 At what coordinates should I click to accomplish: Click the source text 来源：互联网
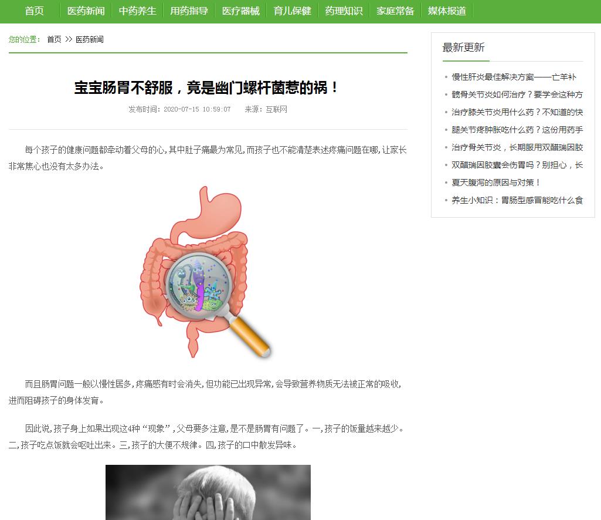266,109
